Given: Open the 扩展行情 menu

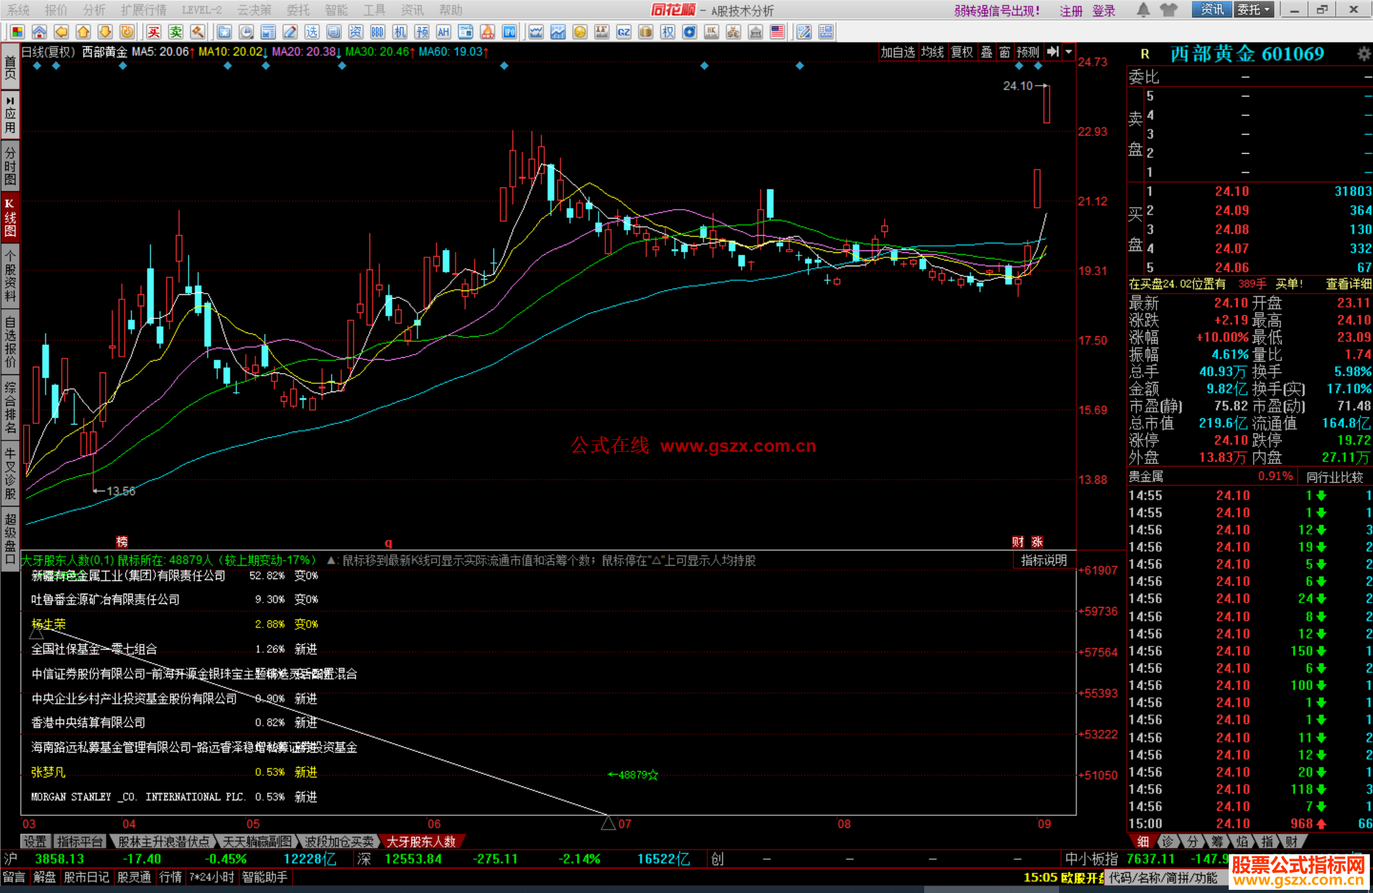Looking at the screenshot, I should (144, 10).
